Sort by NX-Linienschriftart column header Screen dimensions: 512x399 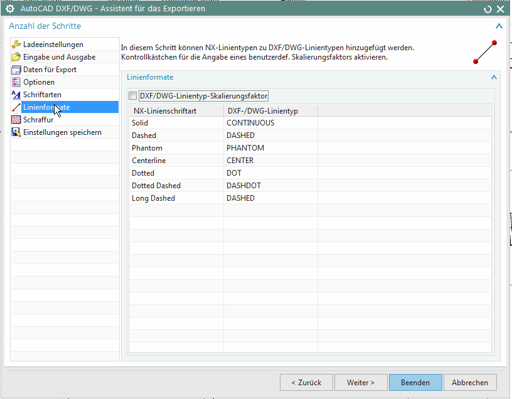click(176, 110)
